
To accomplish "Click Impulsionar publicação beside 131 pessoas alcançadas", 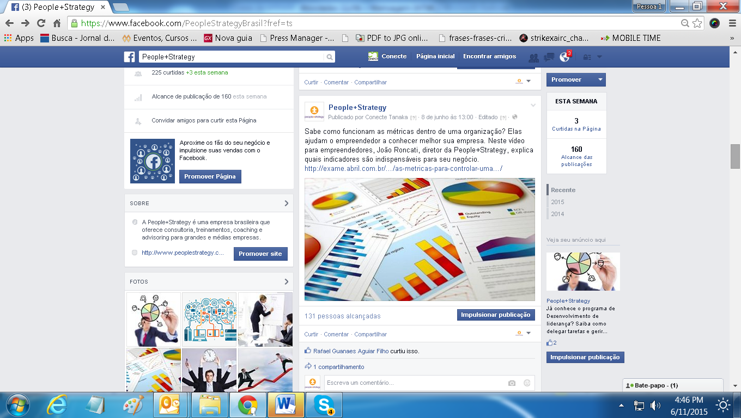I will 496,315.
